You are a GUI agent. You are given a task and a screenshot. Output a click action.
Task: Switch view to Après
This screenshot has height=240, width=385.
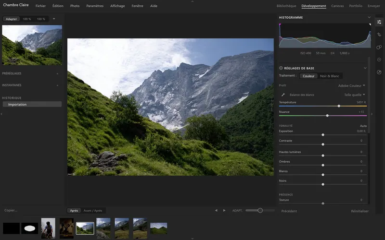coord(74,211)
